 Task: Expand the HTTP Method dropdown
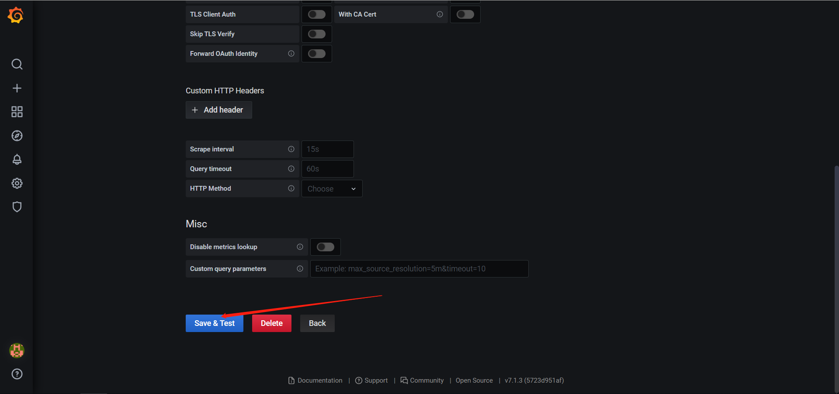tap(332, 188)
